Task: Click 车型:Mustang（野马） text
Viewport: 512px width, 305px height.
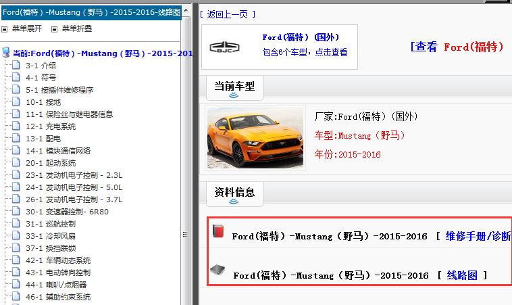Action: (359, 135)
